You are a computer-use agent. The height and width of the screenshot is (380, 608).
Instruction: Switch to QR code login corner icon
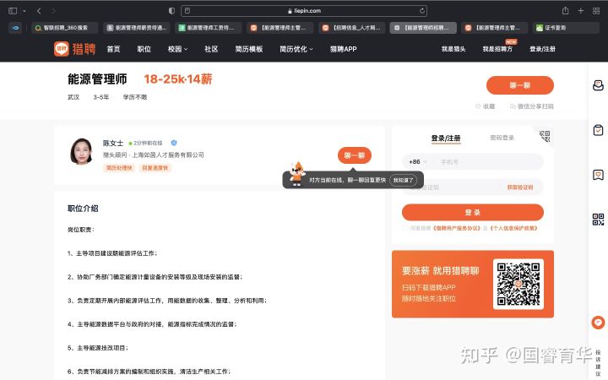click(545, 136)
